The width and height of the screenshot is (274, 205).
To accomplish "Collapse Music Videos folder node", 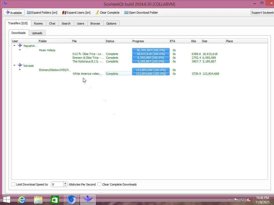I will point(20,50).
